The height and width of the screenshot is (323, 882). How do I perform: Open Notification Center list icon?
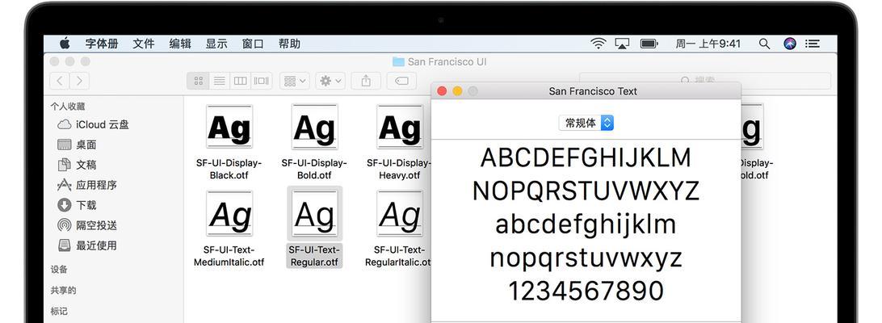[x=813, y=44]
